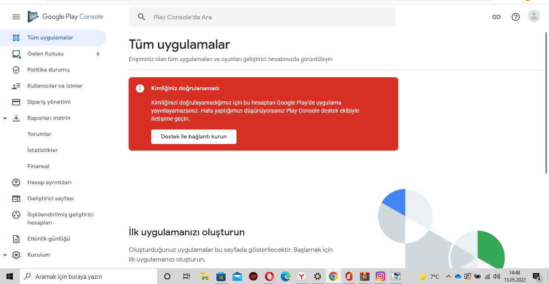Click the inbox count 6

tap(98, 54)
